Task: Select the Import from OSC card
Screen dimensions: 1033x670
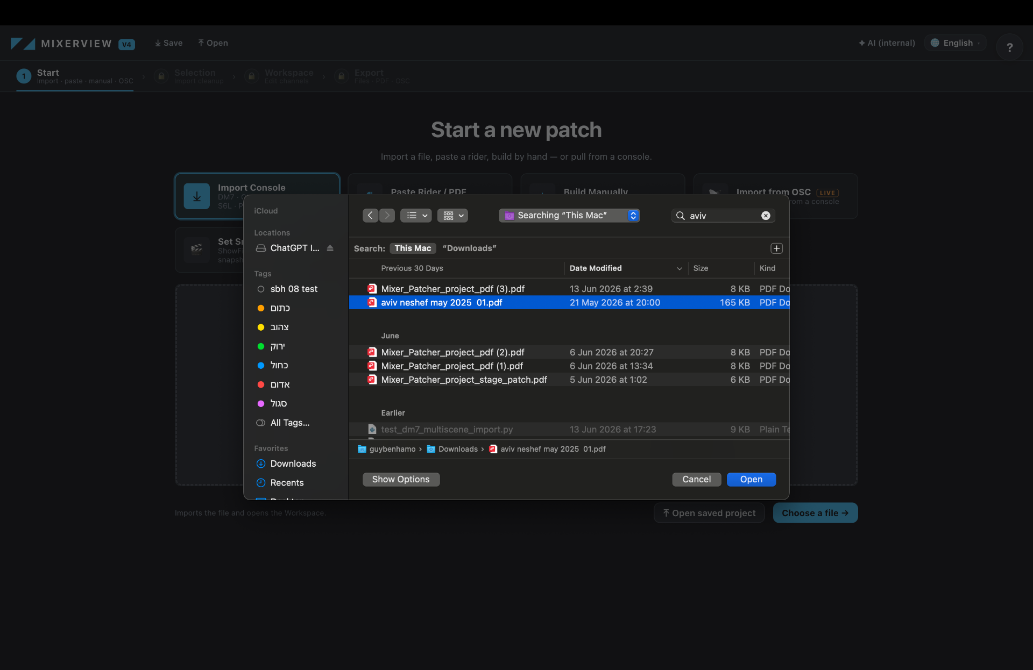Action: click(x=775, y=185)
